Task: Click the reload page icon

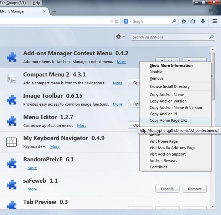Action: click(117, 21)
